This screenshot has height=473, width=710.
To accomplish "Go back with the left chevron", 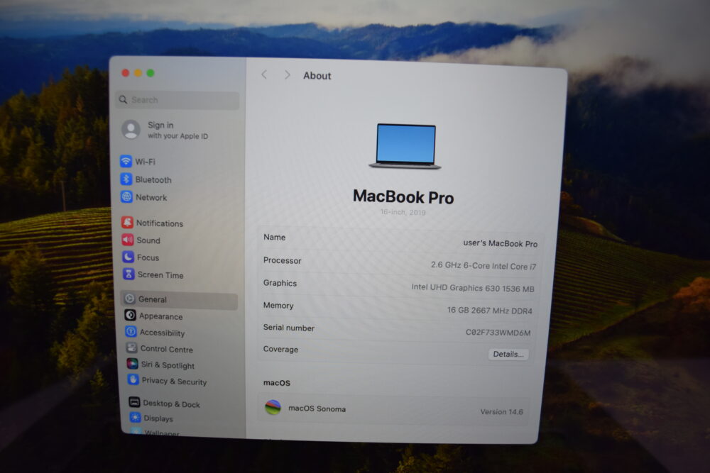I will (264, 74).
